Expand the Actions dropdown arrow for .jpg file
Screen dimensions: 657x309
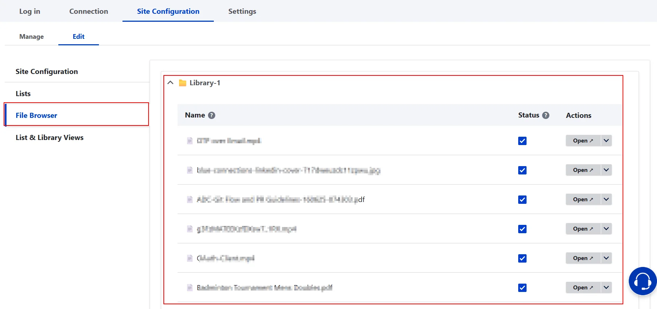click(606, 170)
